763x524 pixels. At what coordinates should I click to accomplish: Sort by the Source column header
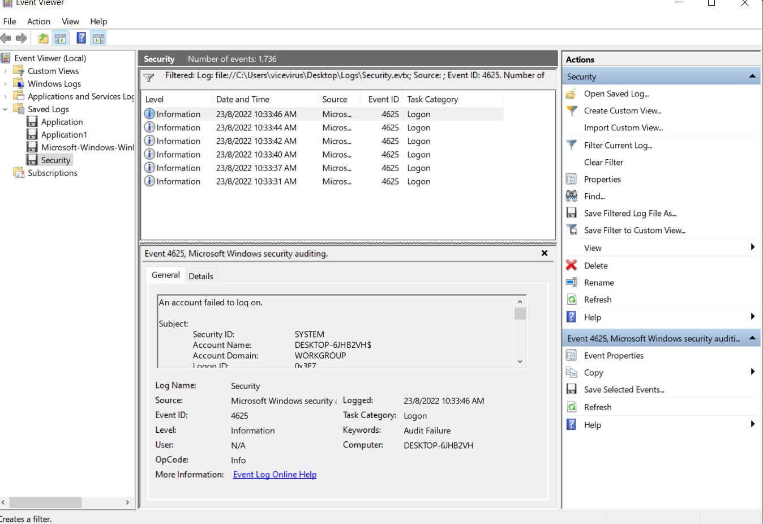click(339, 99)
